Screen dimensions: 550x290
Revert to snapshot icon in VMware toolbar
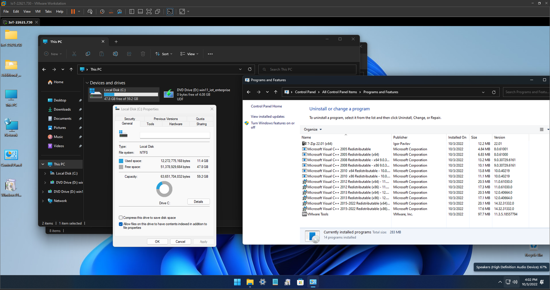(x=110, y=11)
